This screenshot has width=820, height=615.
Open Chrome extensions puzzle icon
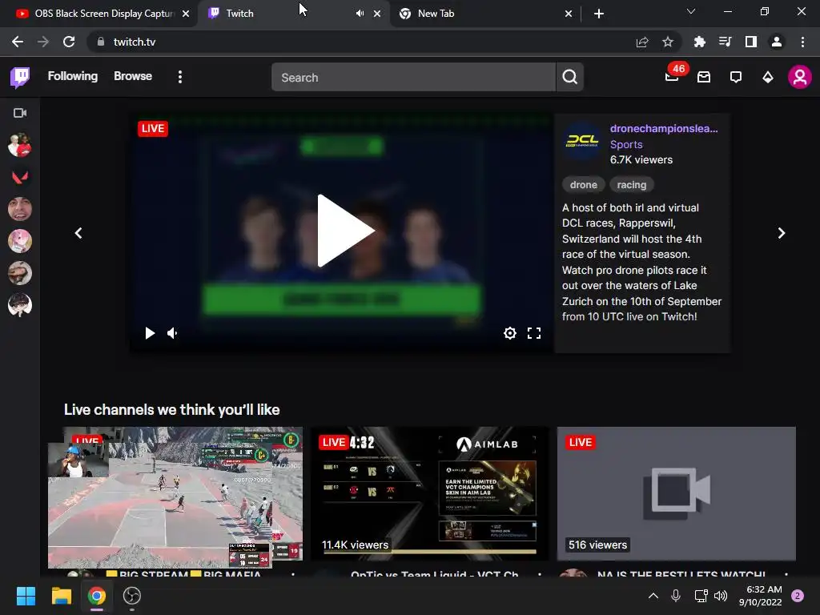click(x=700, y=42)
